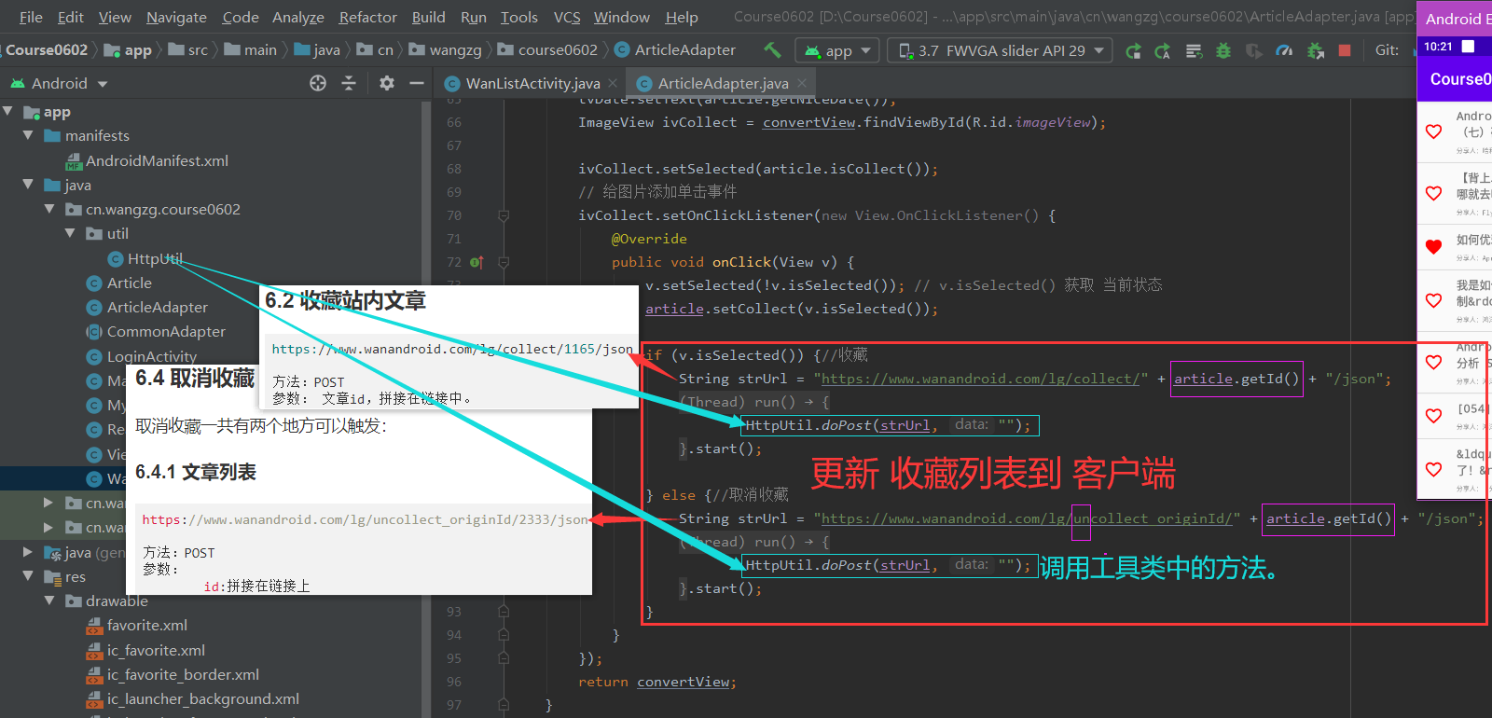Collapse the res folder

pos(29,576)
